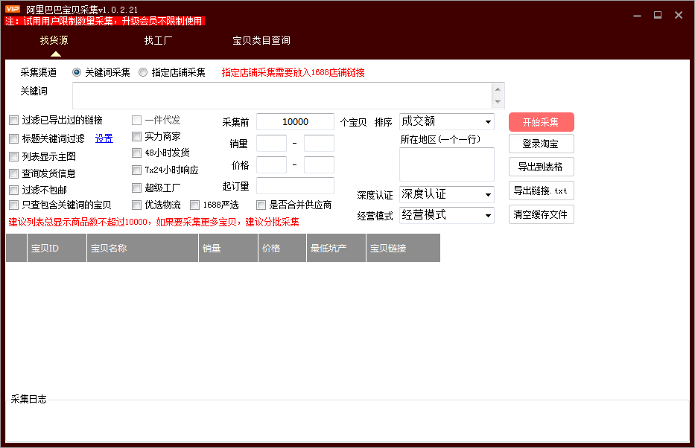695x448 pixels.
Task: Click the 最低坑产 column header
Action: coord(337,249)
